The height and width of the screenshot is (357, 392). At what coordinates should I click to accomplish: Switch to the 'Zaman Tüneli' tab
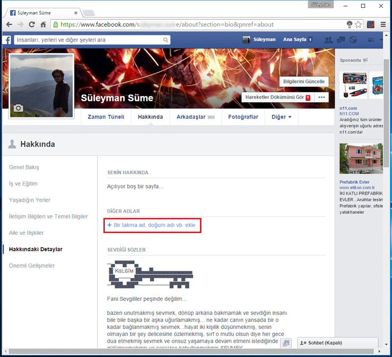[x=106, y=117]
